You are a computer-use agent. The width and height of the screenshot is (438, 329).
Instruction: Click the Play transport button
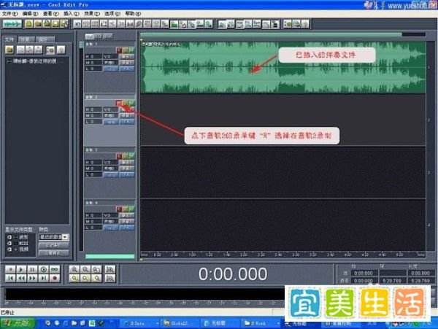point(21,270)
